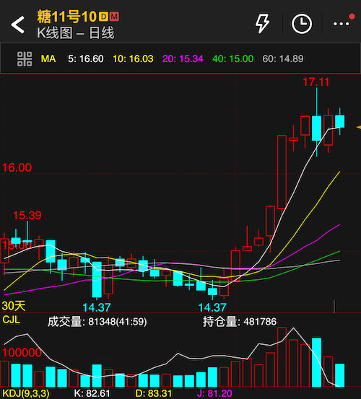Viewport: 361px width, 399px height.
Task: Tap the orange price arrow at chart edge
Action: pyautogui.click(x=358, y=127)
